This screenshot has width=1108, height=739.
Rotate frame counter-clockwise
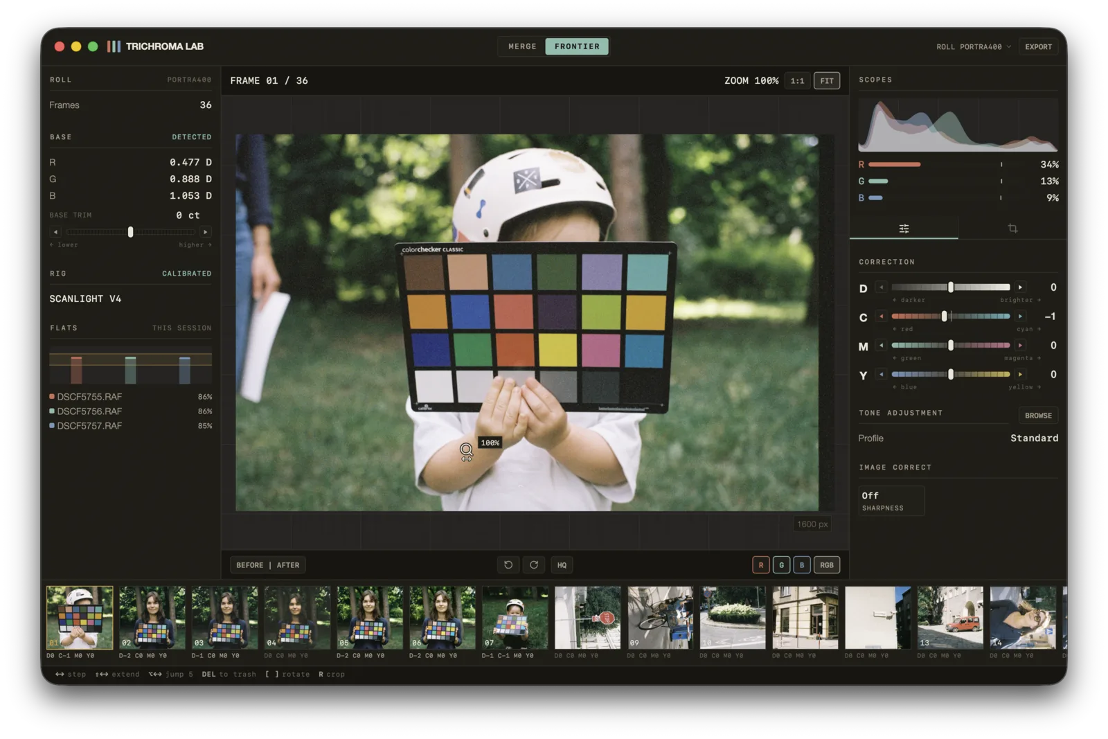point(508,565)
